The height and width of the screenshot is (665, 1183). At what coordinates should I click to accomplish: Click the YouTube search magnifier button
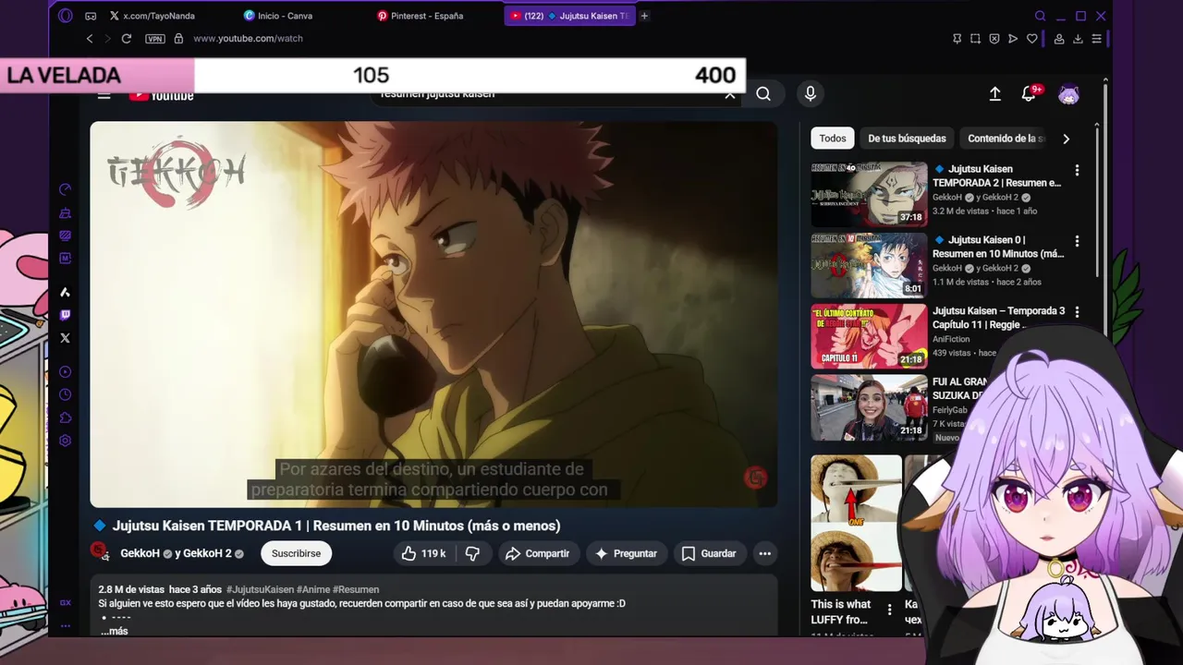[x=763, y=93]
